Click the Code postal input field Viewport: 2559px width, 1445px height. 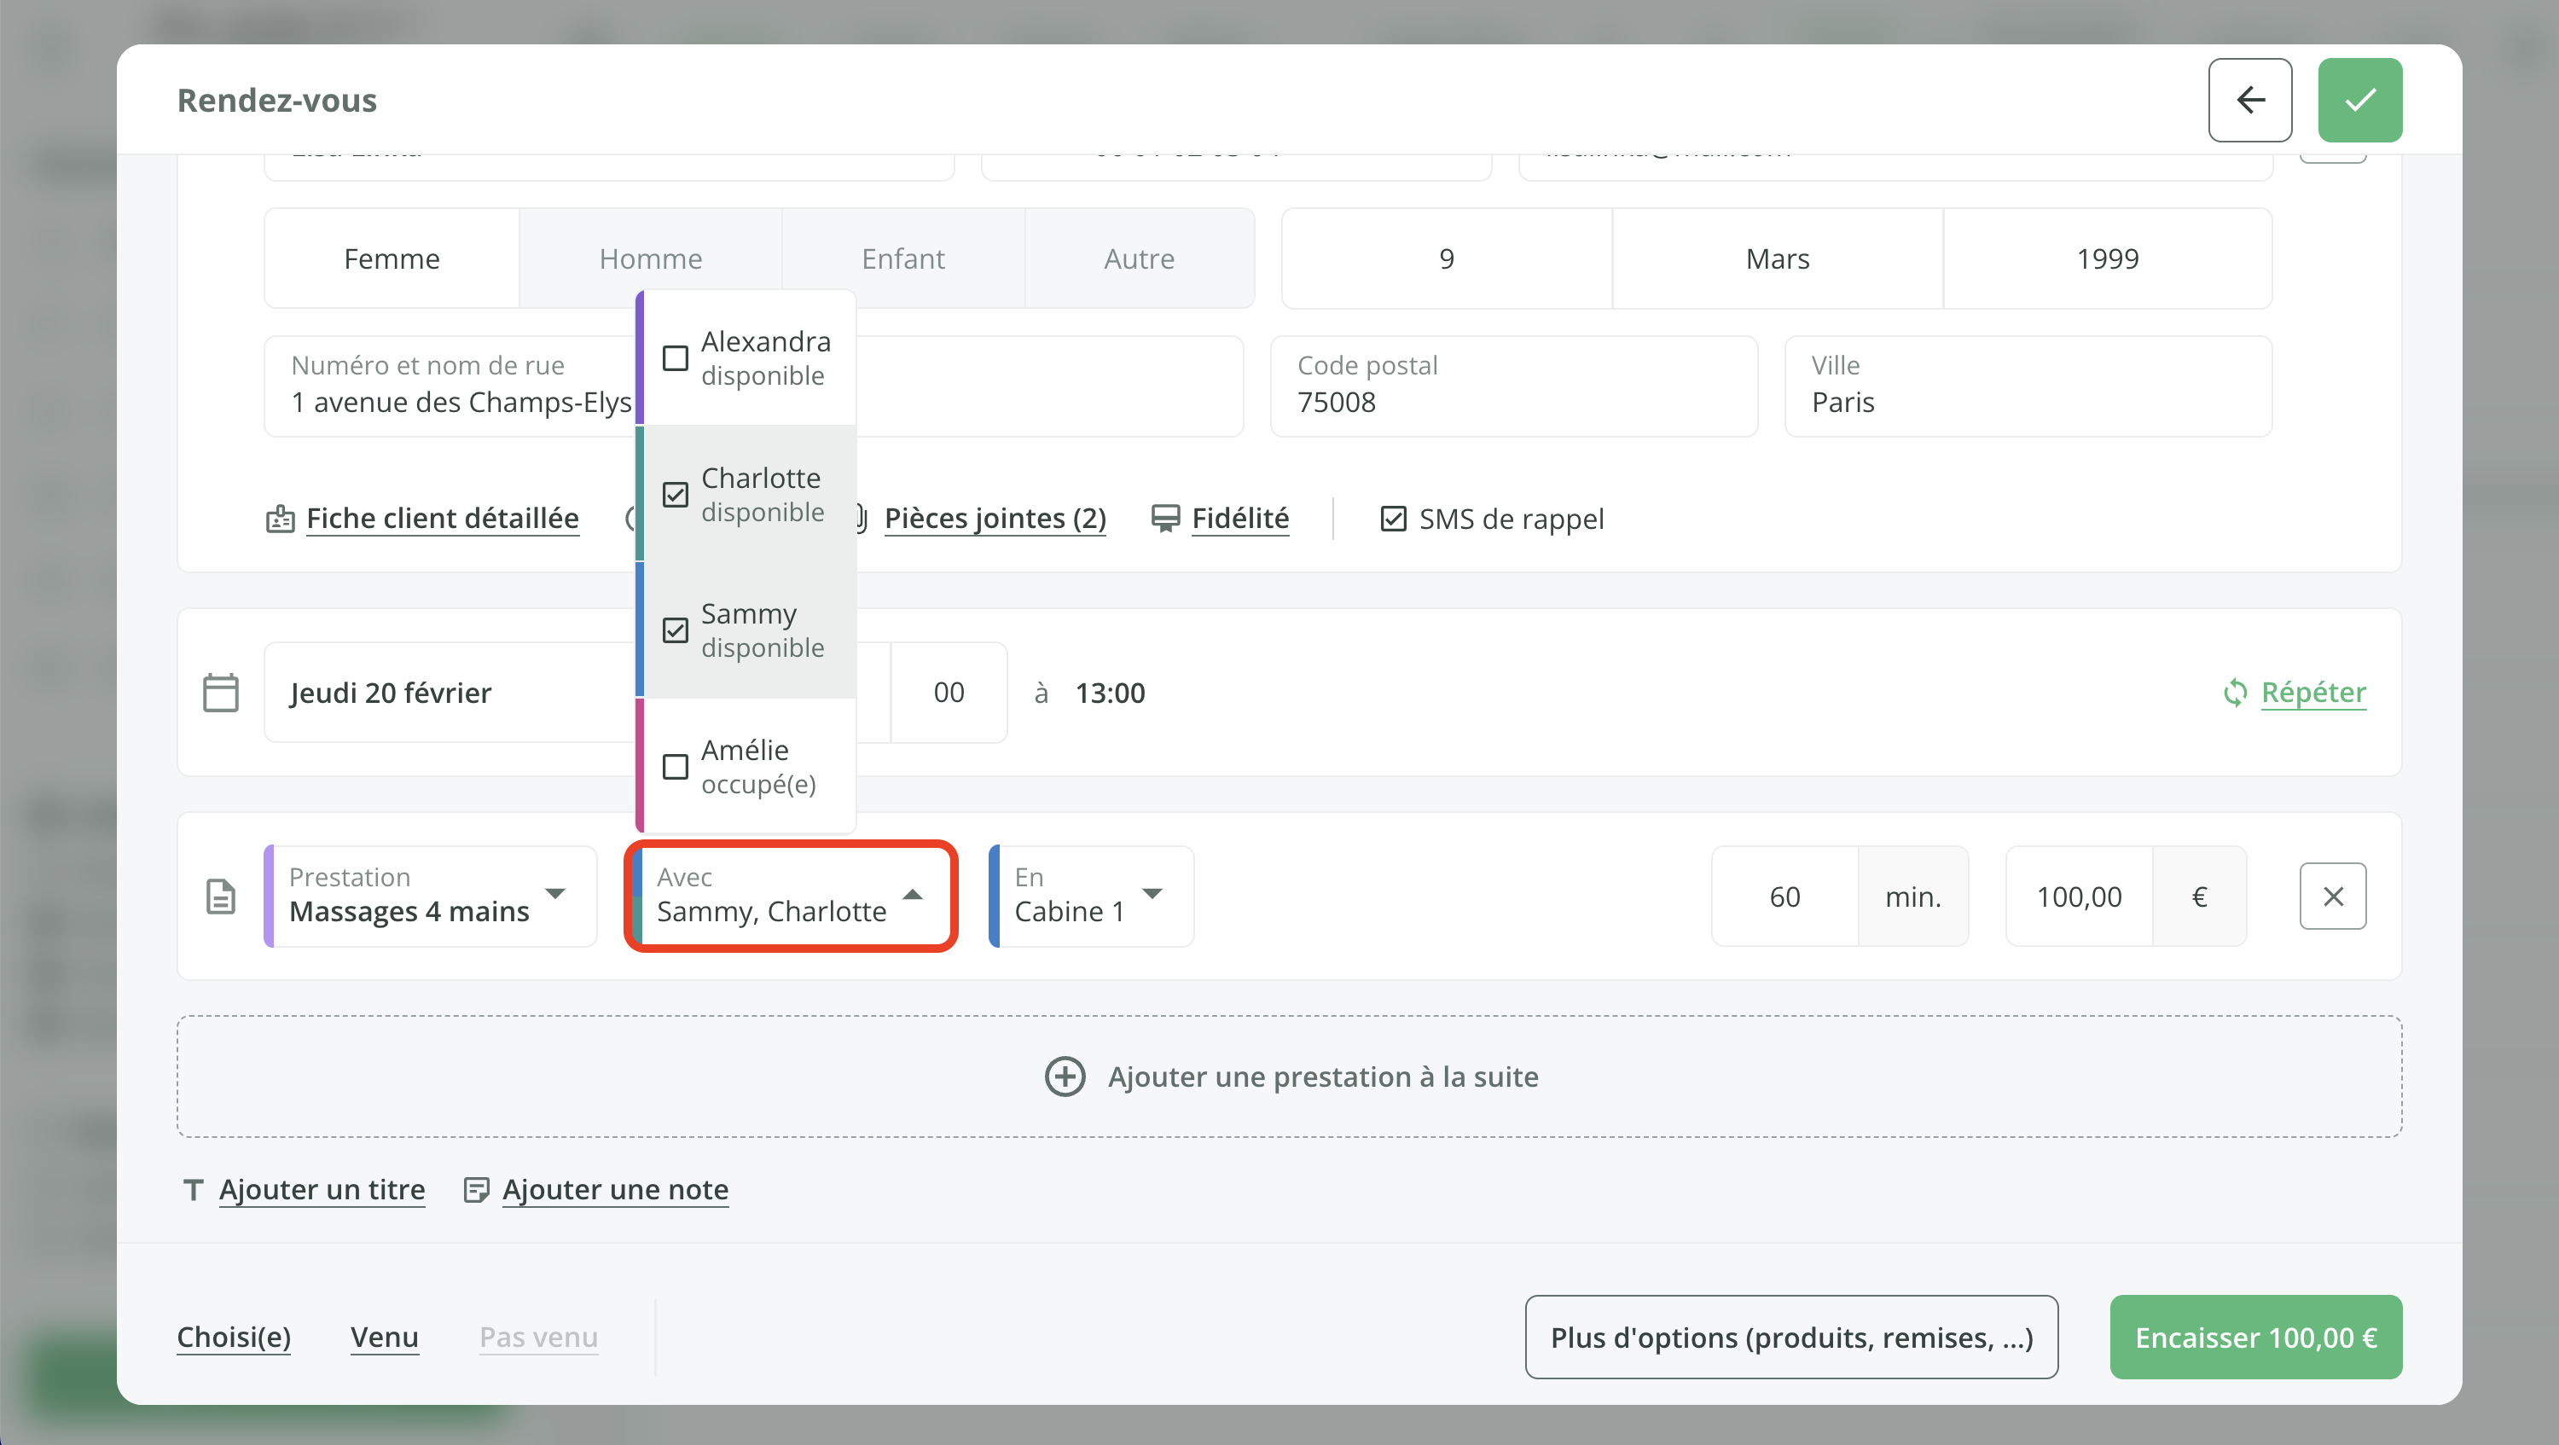[1513, 386]
